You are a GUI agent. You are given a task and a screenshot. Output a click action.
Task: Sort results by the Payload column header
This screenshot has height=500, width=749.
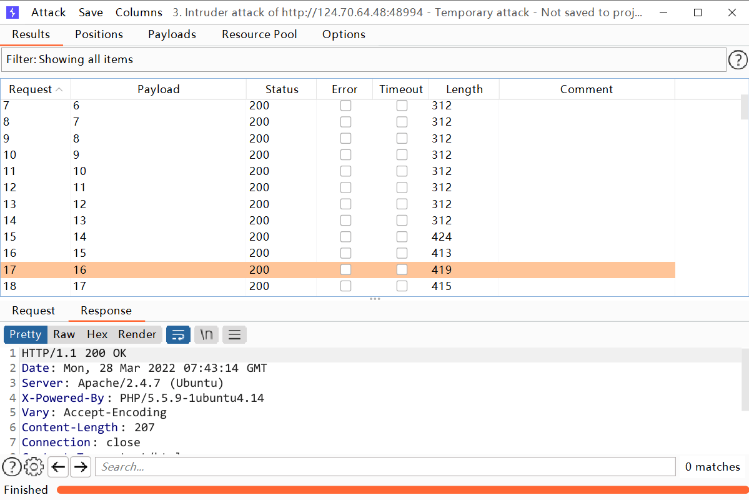(159, 89)
